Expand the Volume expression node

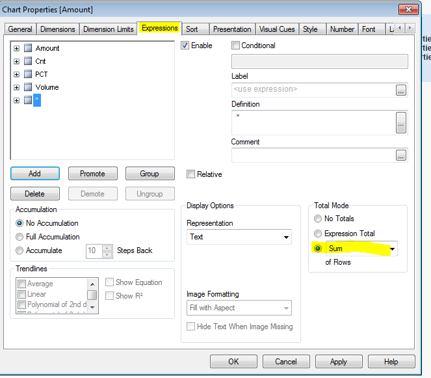17,87
